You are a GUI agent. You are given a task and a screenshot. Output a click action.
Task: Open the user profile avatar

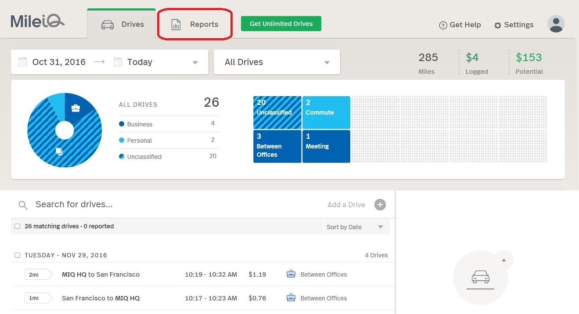click(x=556, y=24)
